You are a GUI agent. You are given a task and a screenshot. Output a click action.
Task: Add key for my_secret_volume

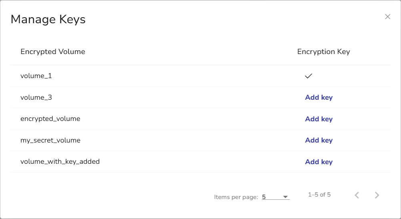[x=319, y=140]
